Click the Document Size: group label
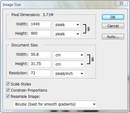Screen dimensions: 130x113 [x=25, y=45]
